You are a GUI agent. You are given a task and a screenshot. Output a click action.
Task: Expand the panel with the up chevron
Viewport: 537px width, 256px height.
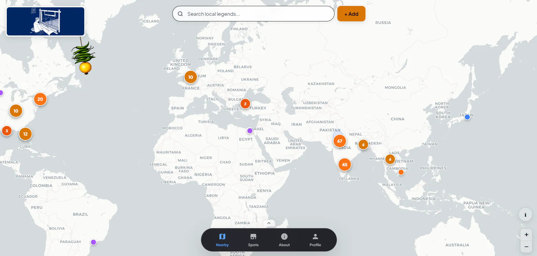[269, 223]
